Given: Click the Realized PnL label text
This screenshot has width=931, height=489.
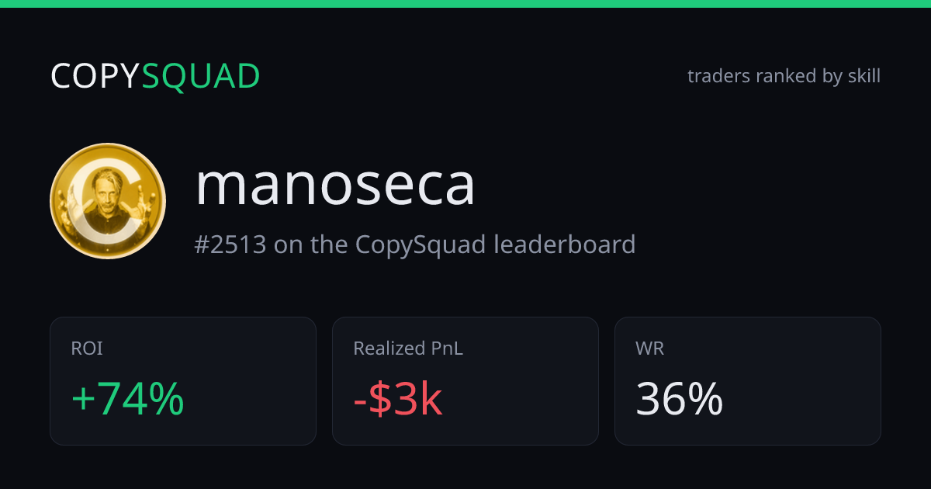Looking at the screenshot, I should pyautogui.click(x=408, y=349).
